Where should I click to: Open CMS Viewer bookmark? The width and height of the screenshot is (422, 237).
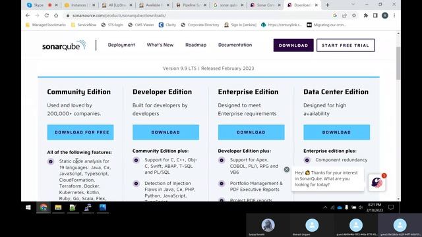coord(140,25)
